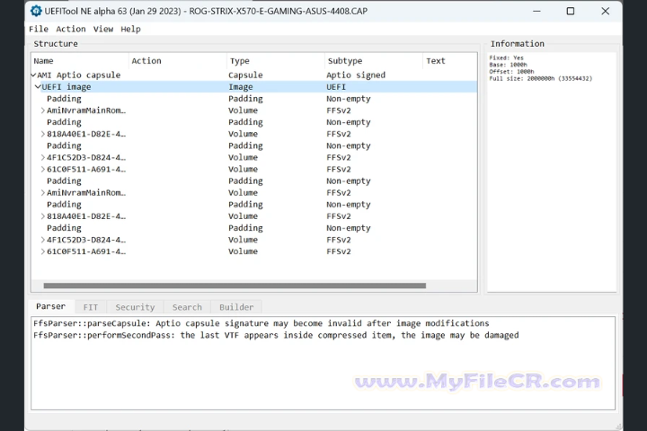Expand the last 61C0F511-A691 volume
This screenshot has width=647, height=431.
[43, 251]
